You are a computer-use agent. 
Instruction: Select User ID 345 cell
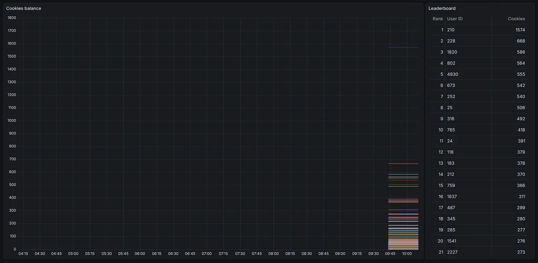pos(468,219)
